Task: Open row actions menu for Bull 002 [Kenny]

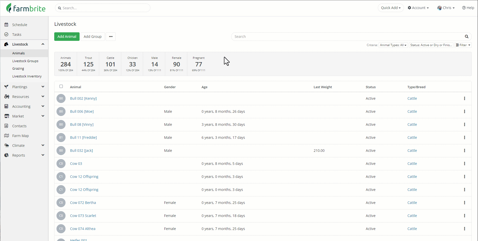Action: pos(464,98)
